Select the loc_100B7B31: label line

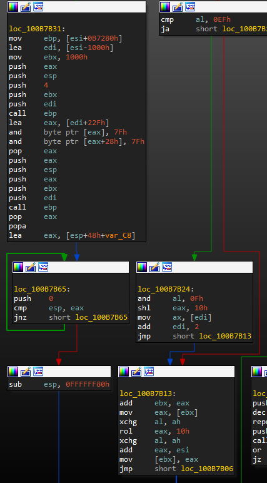pos(38,29)
